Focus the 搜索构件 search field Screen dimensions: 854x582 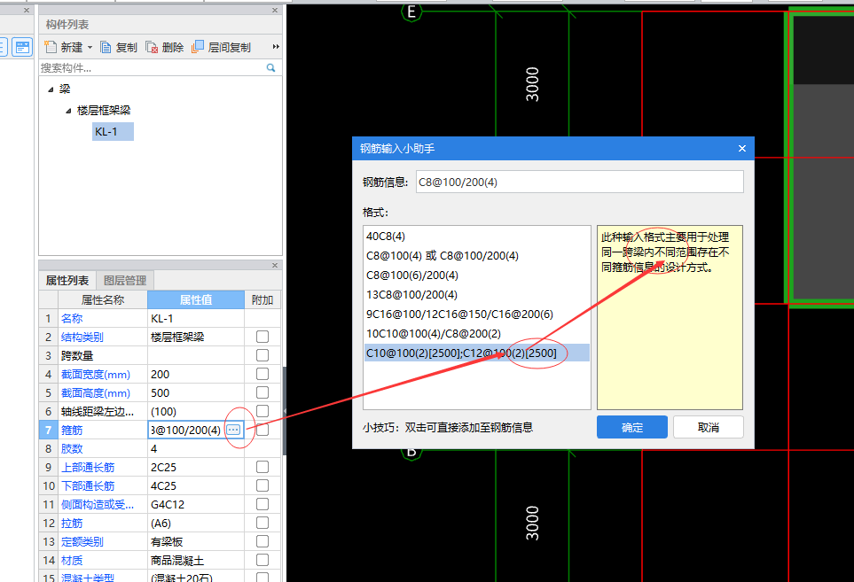[152, 67]
